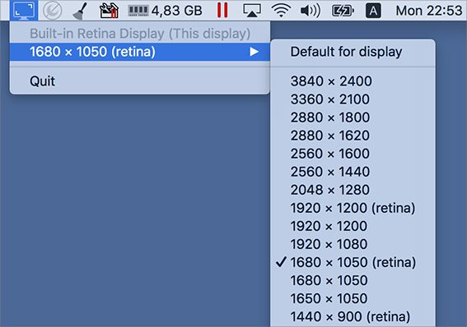Screen dimensions: 467x327
Task: Select 1650 × 1050 resolution
Action: 353,298
